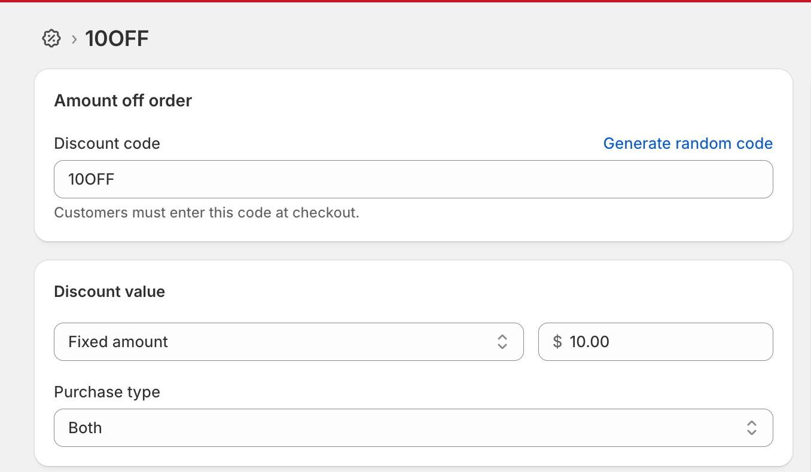Viewport: 811px width, 472px height.
Task: Click the red bar along the top edge
Action: [405, 1]
